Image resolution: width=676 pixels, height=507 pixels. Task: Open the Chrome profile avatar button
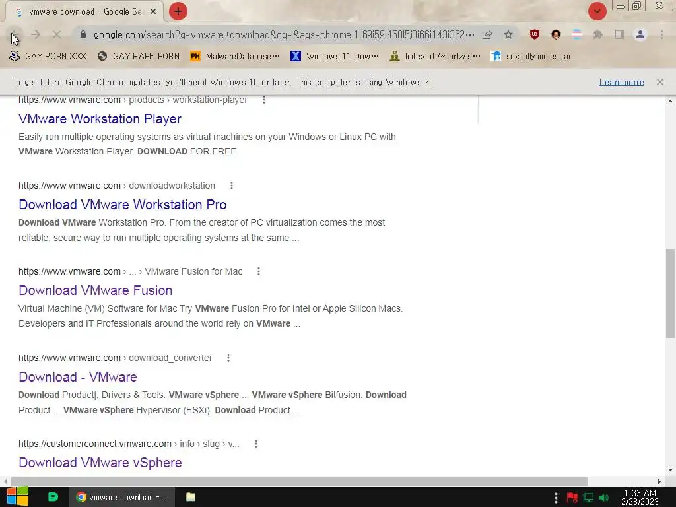coord(640,34)
